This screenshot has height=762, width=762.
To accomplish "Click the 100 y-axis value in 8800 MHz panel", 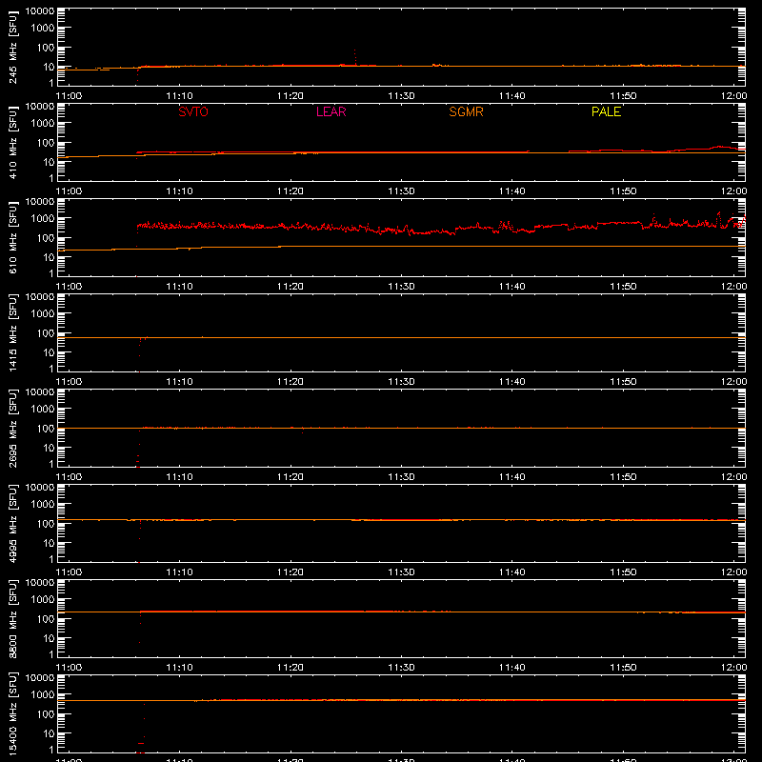I will 46,619.
